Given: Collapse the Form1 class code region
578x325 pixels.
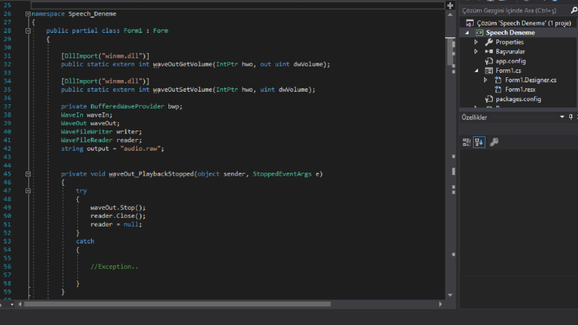Looking at the screenshot, I should tap(28, 31).
